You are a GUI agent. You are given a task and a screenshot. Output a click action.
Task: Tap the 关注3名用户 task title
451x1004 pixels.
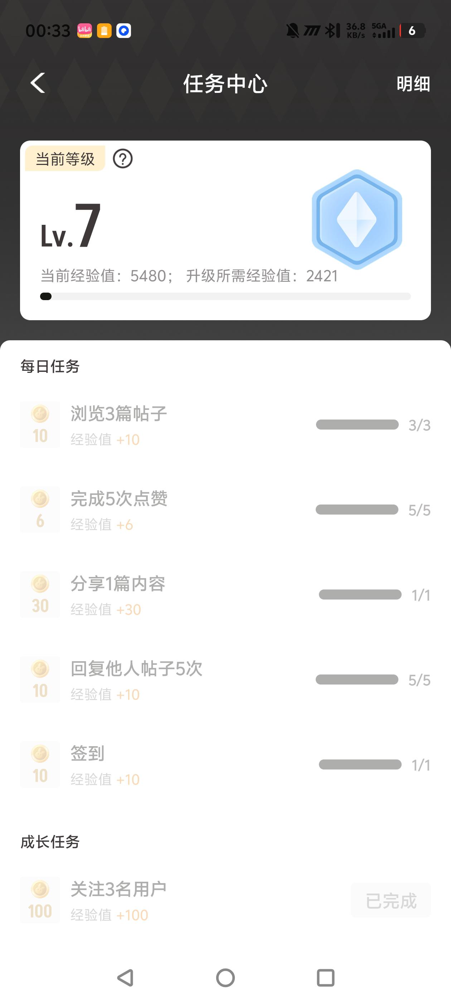tap(118, 889)
